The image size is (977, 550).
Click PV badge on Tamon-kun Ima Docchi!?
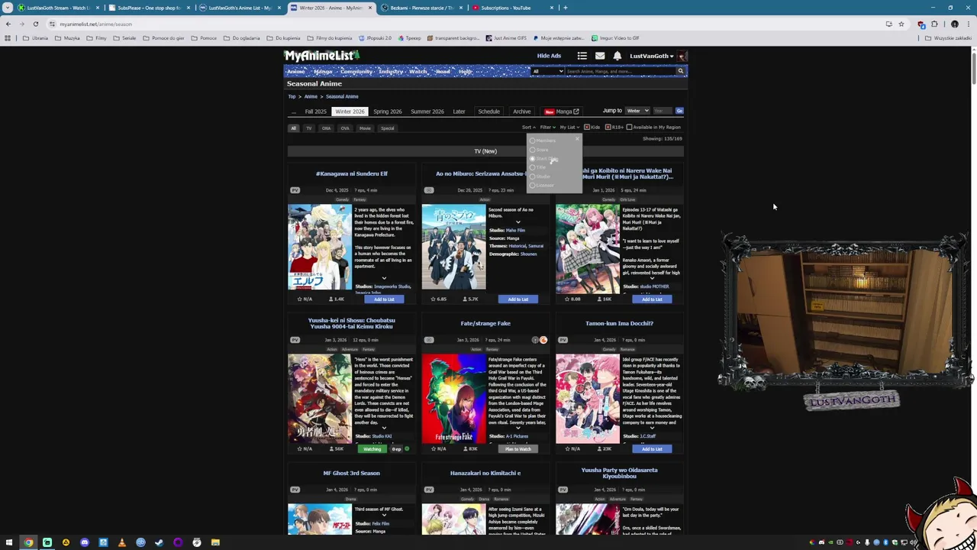[x=563, y=340]
